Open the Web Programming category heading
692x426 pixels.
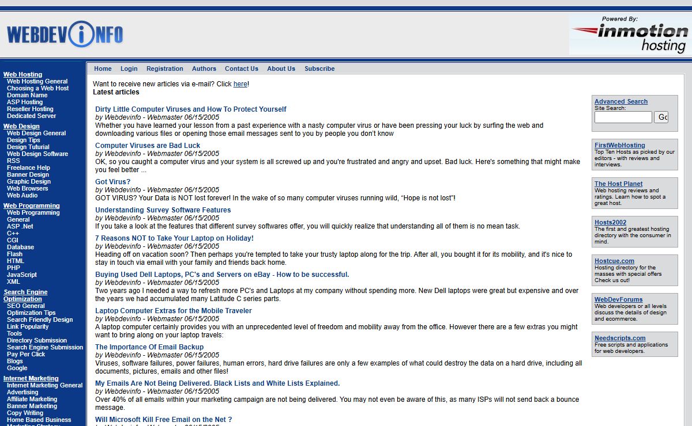coord(32,206)
